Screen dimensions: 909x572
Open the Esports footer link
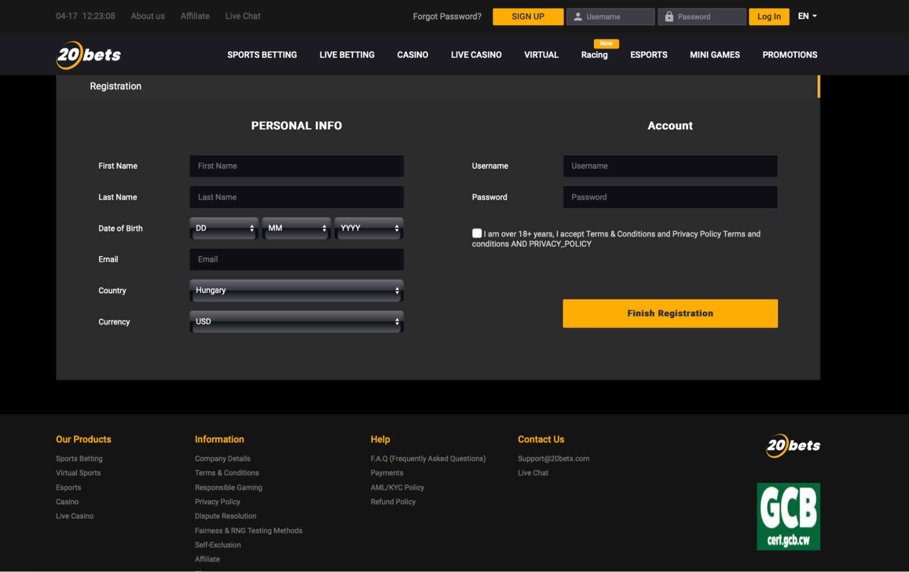(69, 487)
